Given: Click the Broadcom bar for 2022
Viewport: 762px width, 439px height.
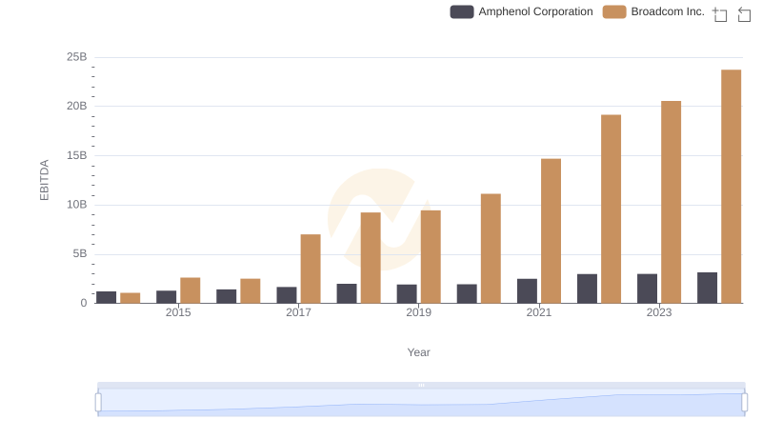Looking at the screenshot, I should 611,209.
